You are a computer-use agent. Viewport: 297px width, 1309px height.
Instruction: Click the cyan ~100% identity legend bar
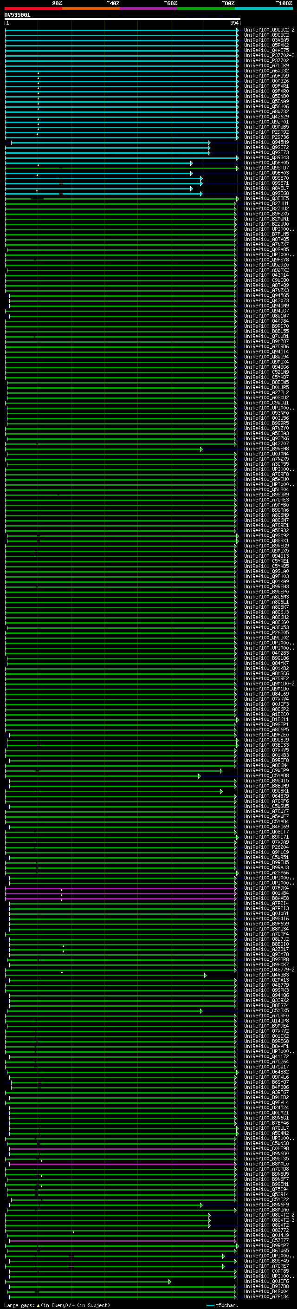[x=264, y=8]
